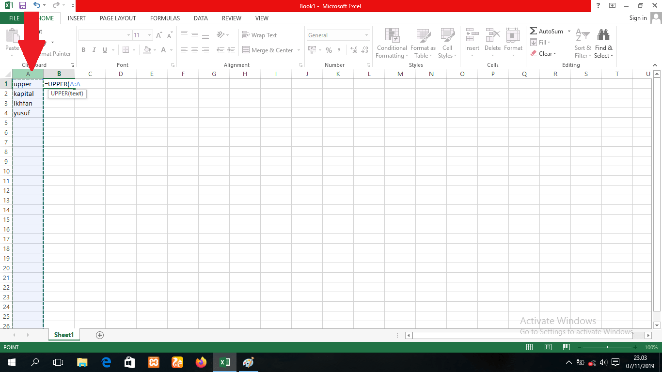Open File Explorer from taskbar
This screenshot has height=372, width=662.
coord(82,362)
